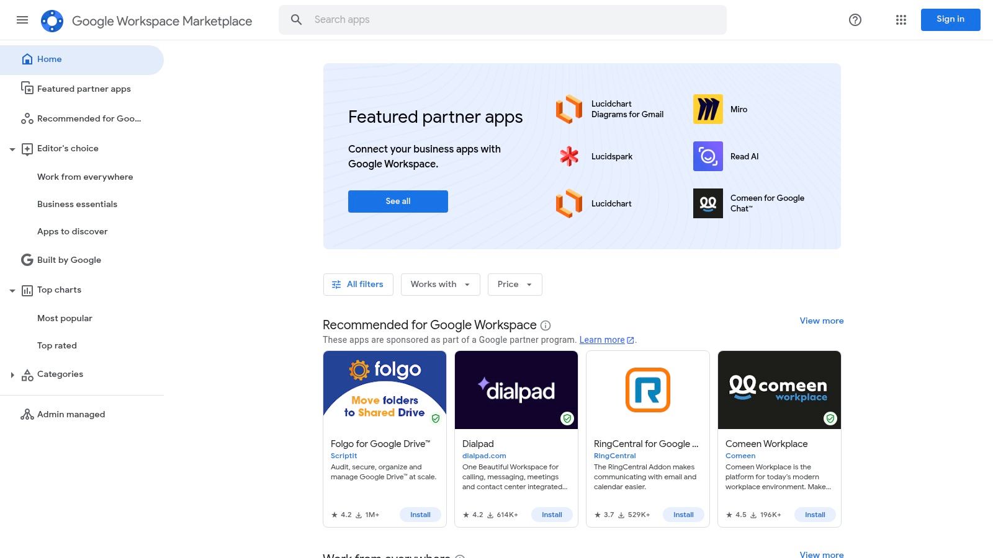Click the Recommended for Google sidebar icon
Image resolution: width=993 pixels, height=558 pixels.
coord(27,118)
